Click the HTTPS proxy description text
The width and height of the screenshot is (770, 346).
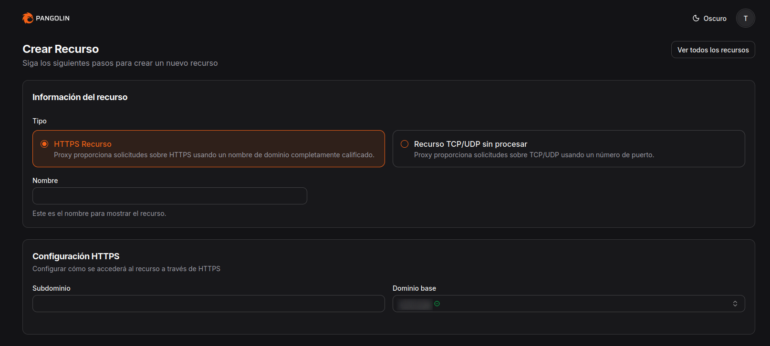click(x=214, y=155)
